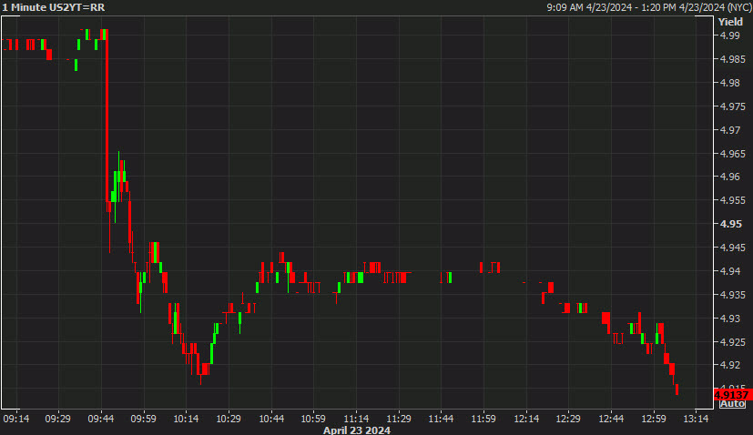Click the 4.985 yield axis value
Screen dimensions: 753x435
[x=733, y=59]
